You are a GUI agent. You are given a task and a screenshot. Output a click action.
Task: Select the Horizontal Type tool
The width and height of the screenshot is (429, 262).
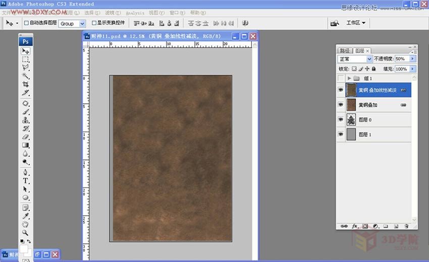[25, 180]
